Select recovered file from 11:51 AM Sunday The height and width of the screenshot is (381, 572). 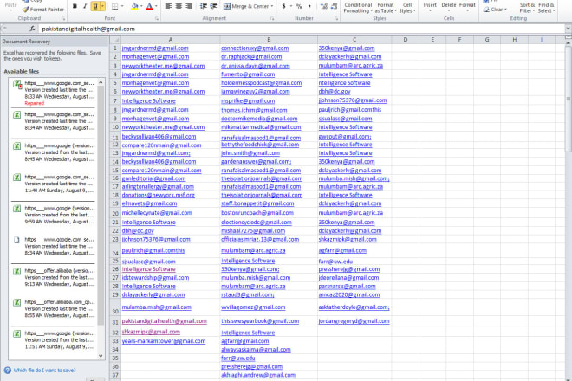[55, 340]
